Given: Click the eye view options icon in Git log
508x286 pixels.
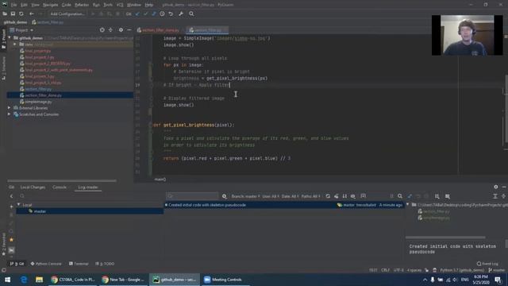Looking at the screenshot, I should click(x=352, y=196).
